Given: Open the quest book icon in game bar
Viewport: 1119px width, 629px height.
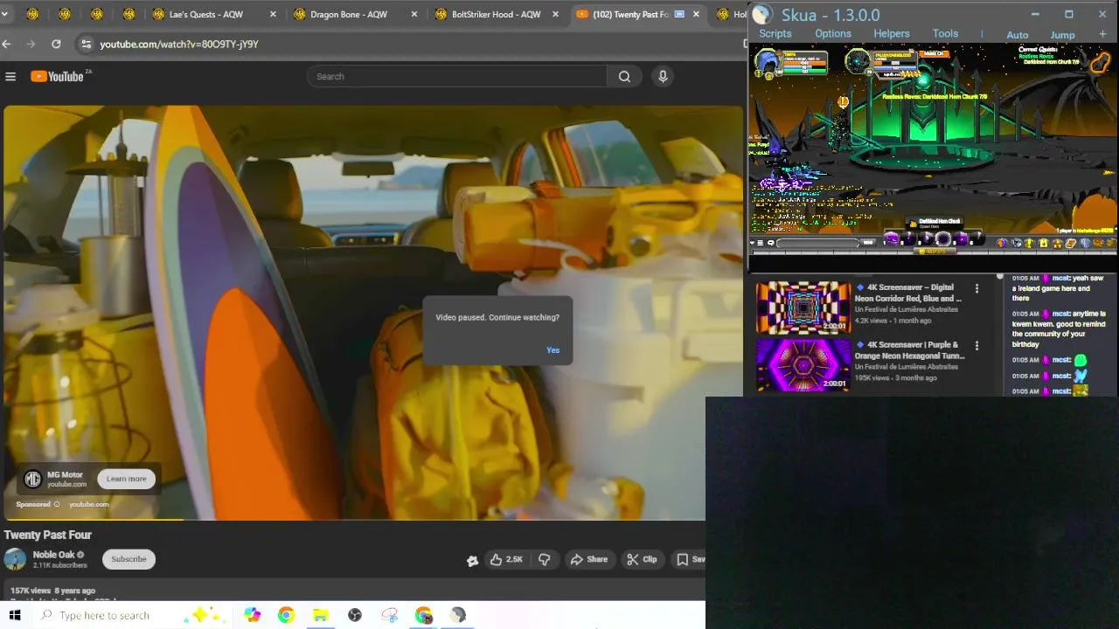Looking at the screenshot, I should 1071,243.
